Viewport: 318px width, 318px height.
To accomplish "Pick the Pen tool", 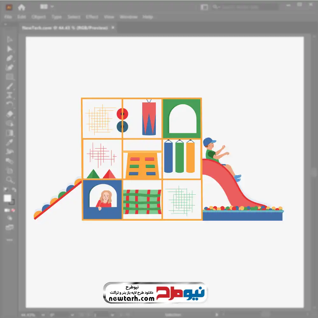I will [x=9, y=58].
